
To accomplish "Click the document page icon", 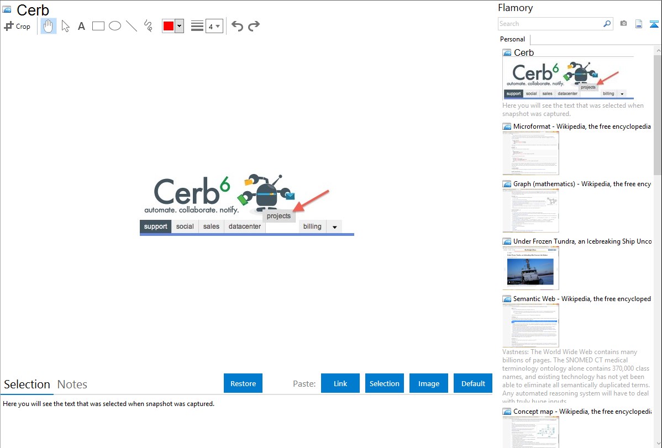I will tap(639, 24).
